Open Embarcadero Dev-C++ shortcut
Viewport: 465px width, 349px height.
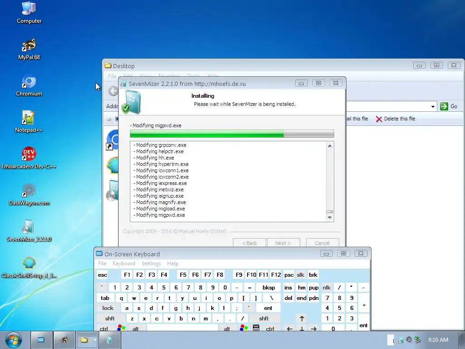pyautogui.click(x=29, y=158)
